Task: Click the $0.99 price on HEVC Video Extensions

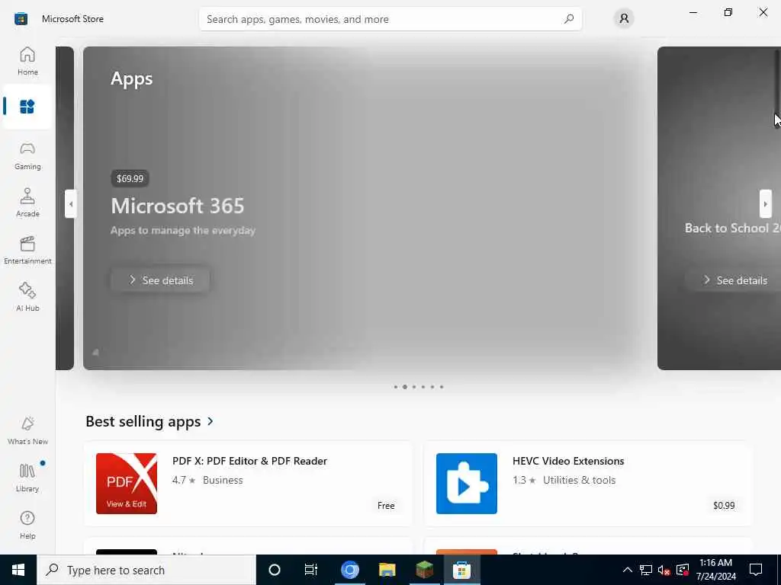Action: tap(724, 506)
